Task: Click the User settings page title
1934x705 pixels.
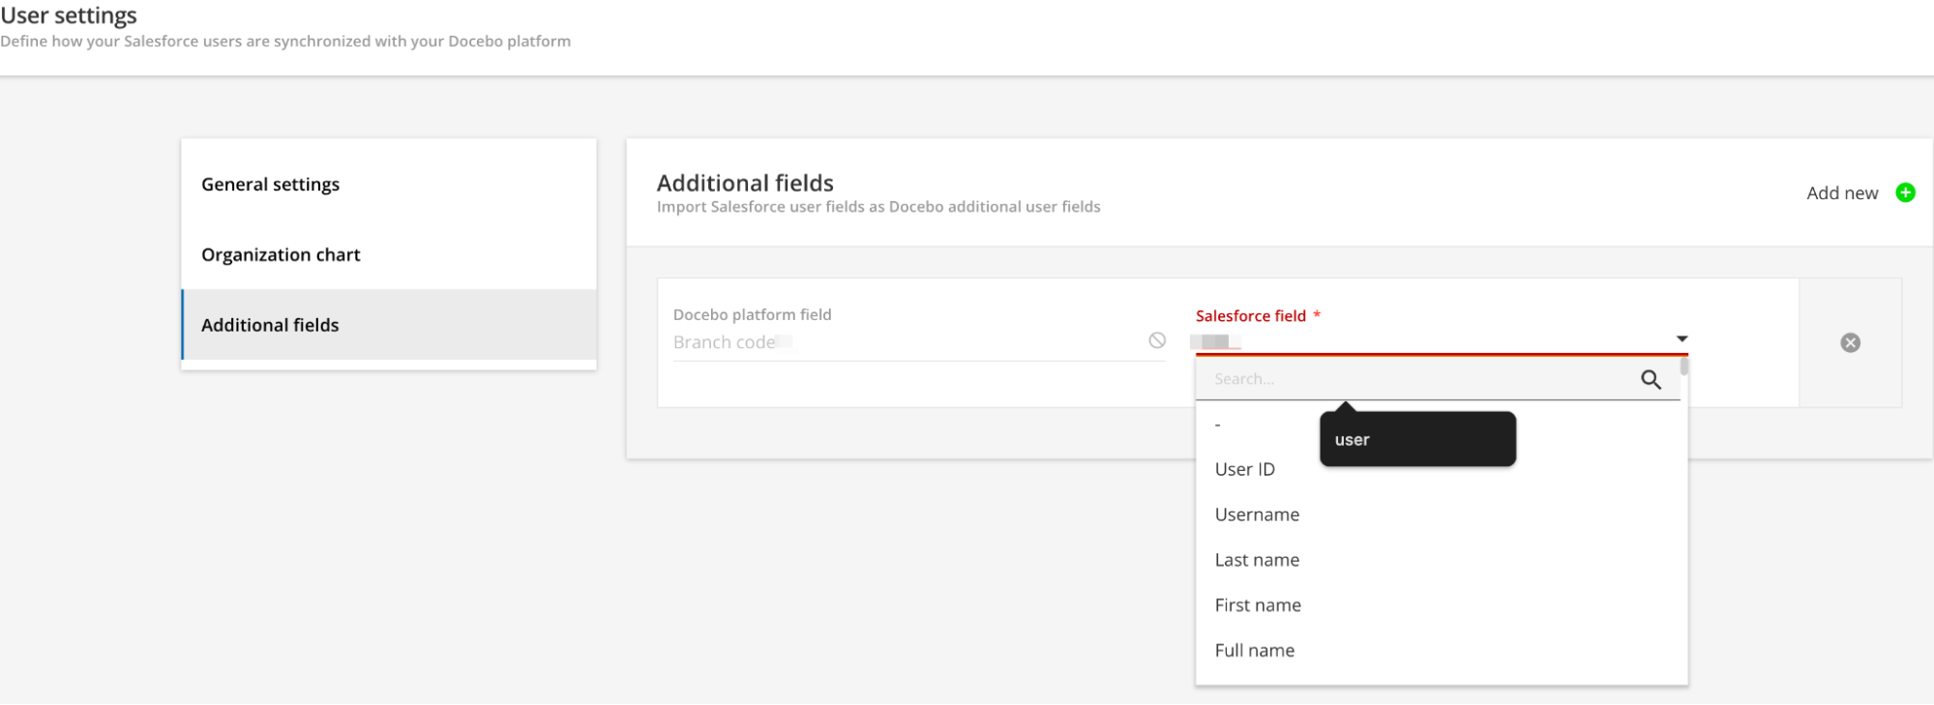Action: (69, 15)
